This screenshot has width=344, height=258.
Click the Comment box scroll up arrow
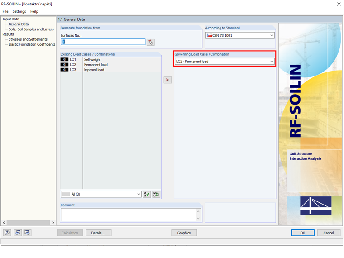click(x=198, y=211)
